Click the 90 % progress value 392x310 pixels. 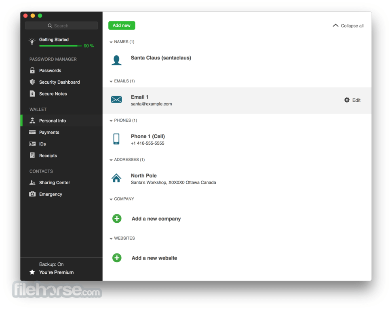[89, 46]
